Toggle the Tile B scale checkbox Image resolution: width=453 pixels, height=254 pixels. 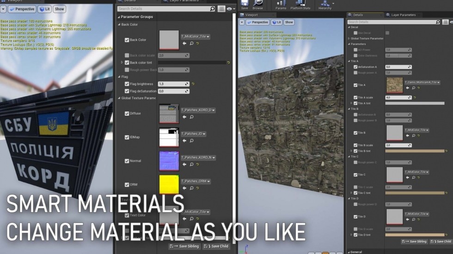click(x=355, y=145)
